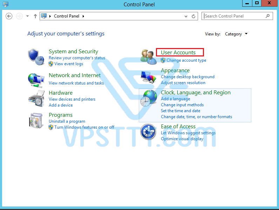Click Let Windows suggest settings
The width and height of the screenshot is (279, 210).
click(188, 133)
